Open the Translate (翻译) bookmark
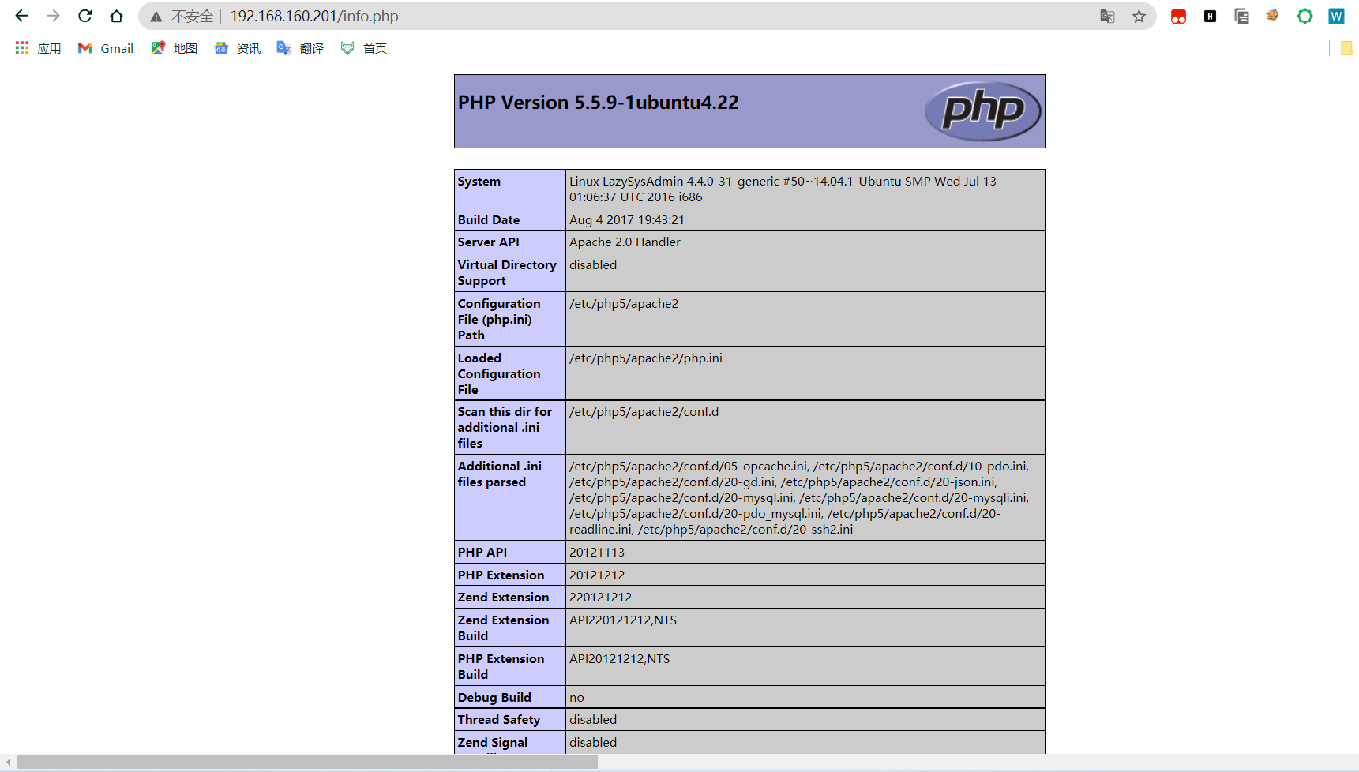 tap(300, 48)
